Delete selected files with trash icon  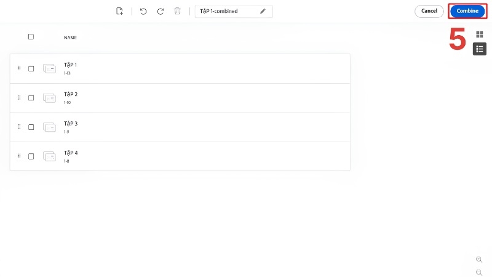pyautogui.click(x=177, y=11)
